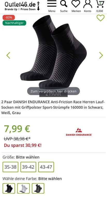Choose the grey sock color
The width and height of the screenshot is (107, 200).
[38, 188]
